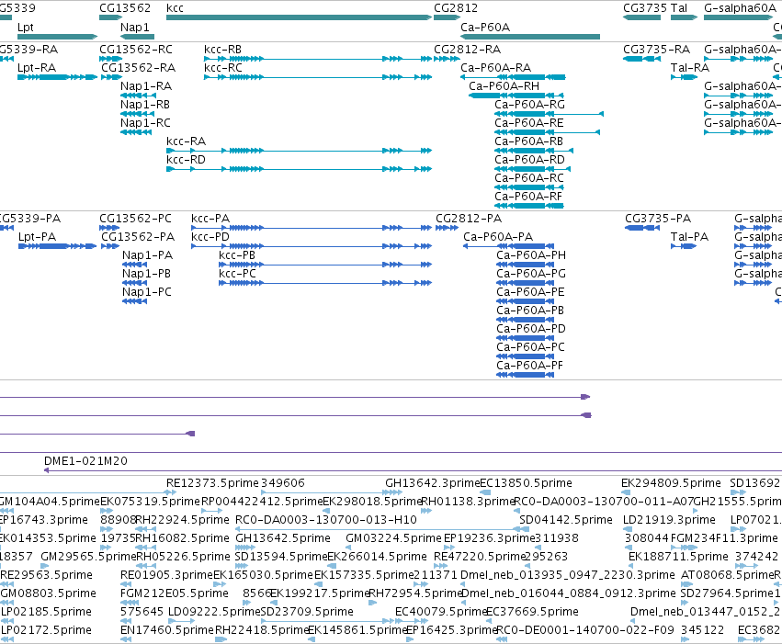This screenshot has height=644, width=782.
Task: Click the RE12373.5prime EST label
Action: point(212,483)
